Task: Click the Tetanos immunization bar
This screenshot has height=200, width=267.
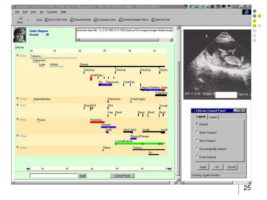Action: (149, 150)
